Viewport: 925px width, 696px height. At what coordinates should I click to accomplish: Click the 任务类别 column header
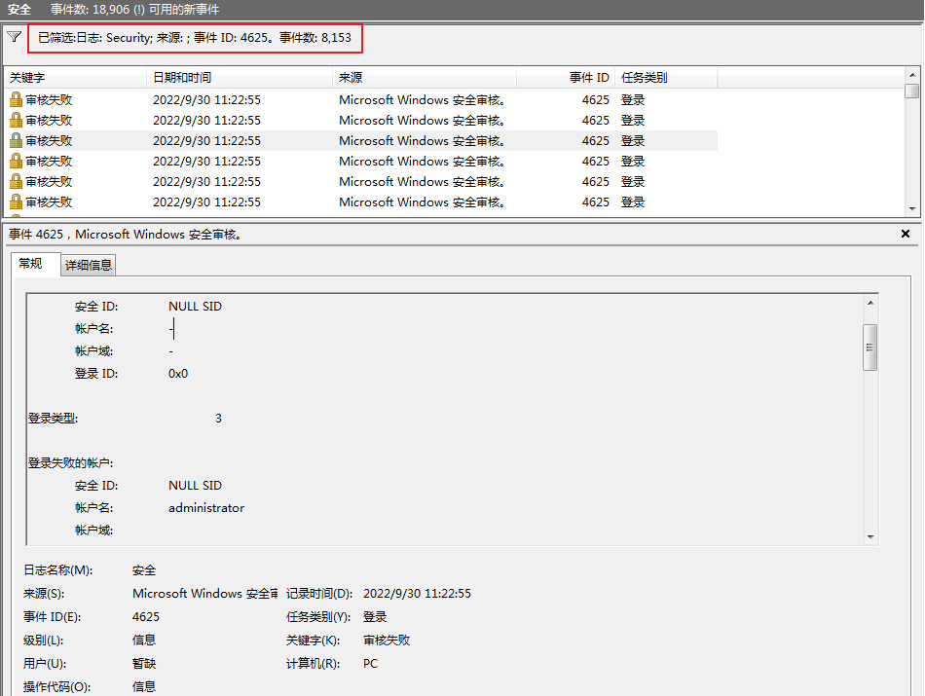pos(645,78)
